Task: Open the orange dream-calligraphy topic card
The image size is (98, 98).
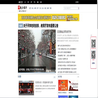Action: pyautogui.click(x=63, y=85)
